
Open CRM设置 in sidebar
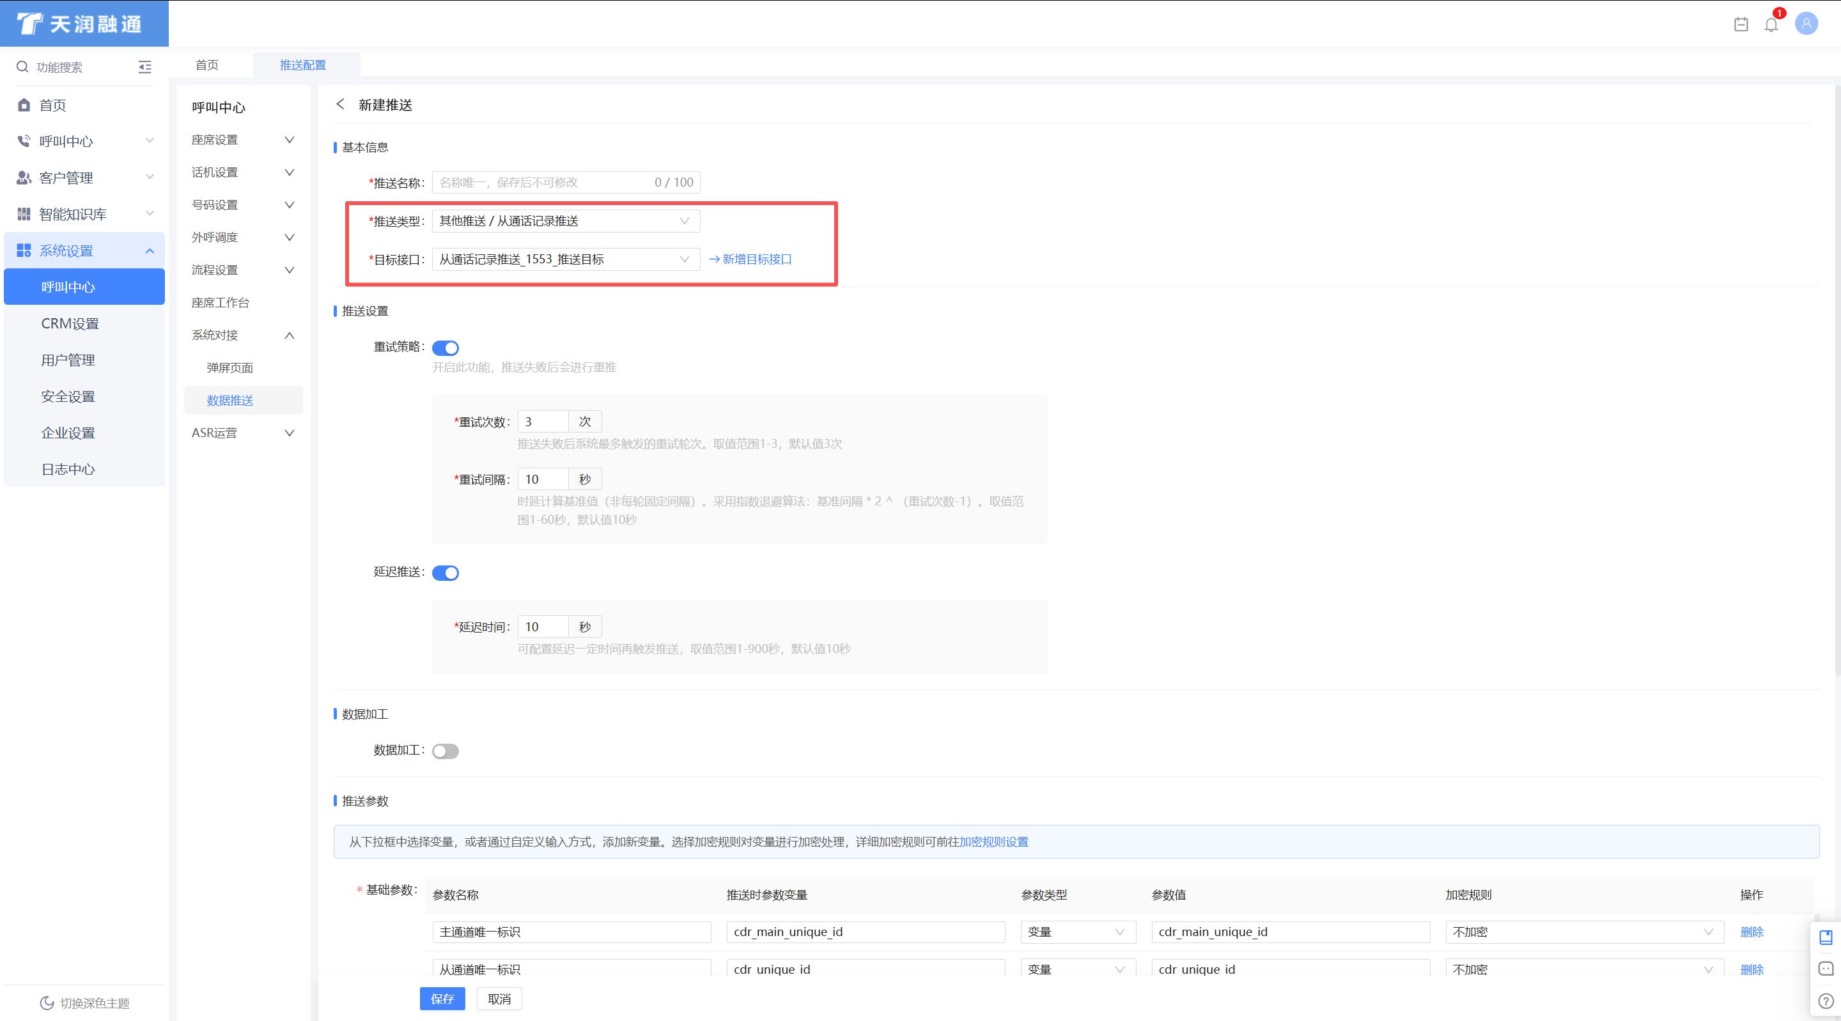click(84, 324)
